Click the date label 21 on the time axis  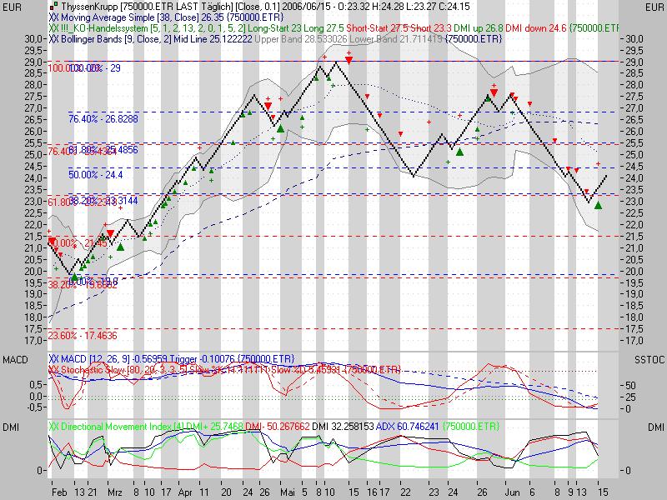tap(93, 492)
